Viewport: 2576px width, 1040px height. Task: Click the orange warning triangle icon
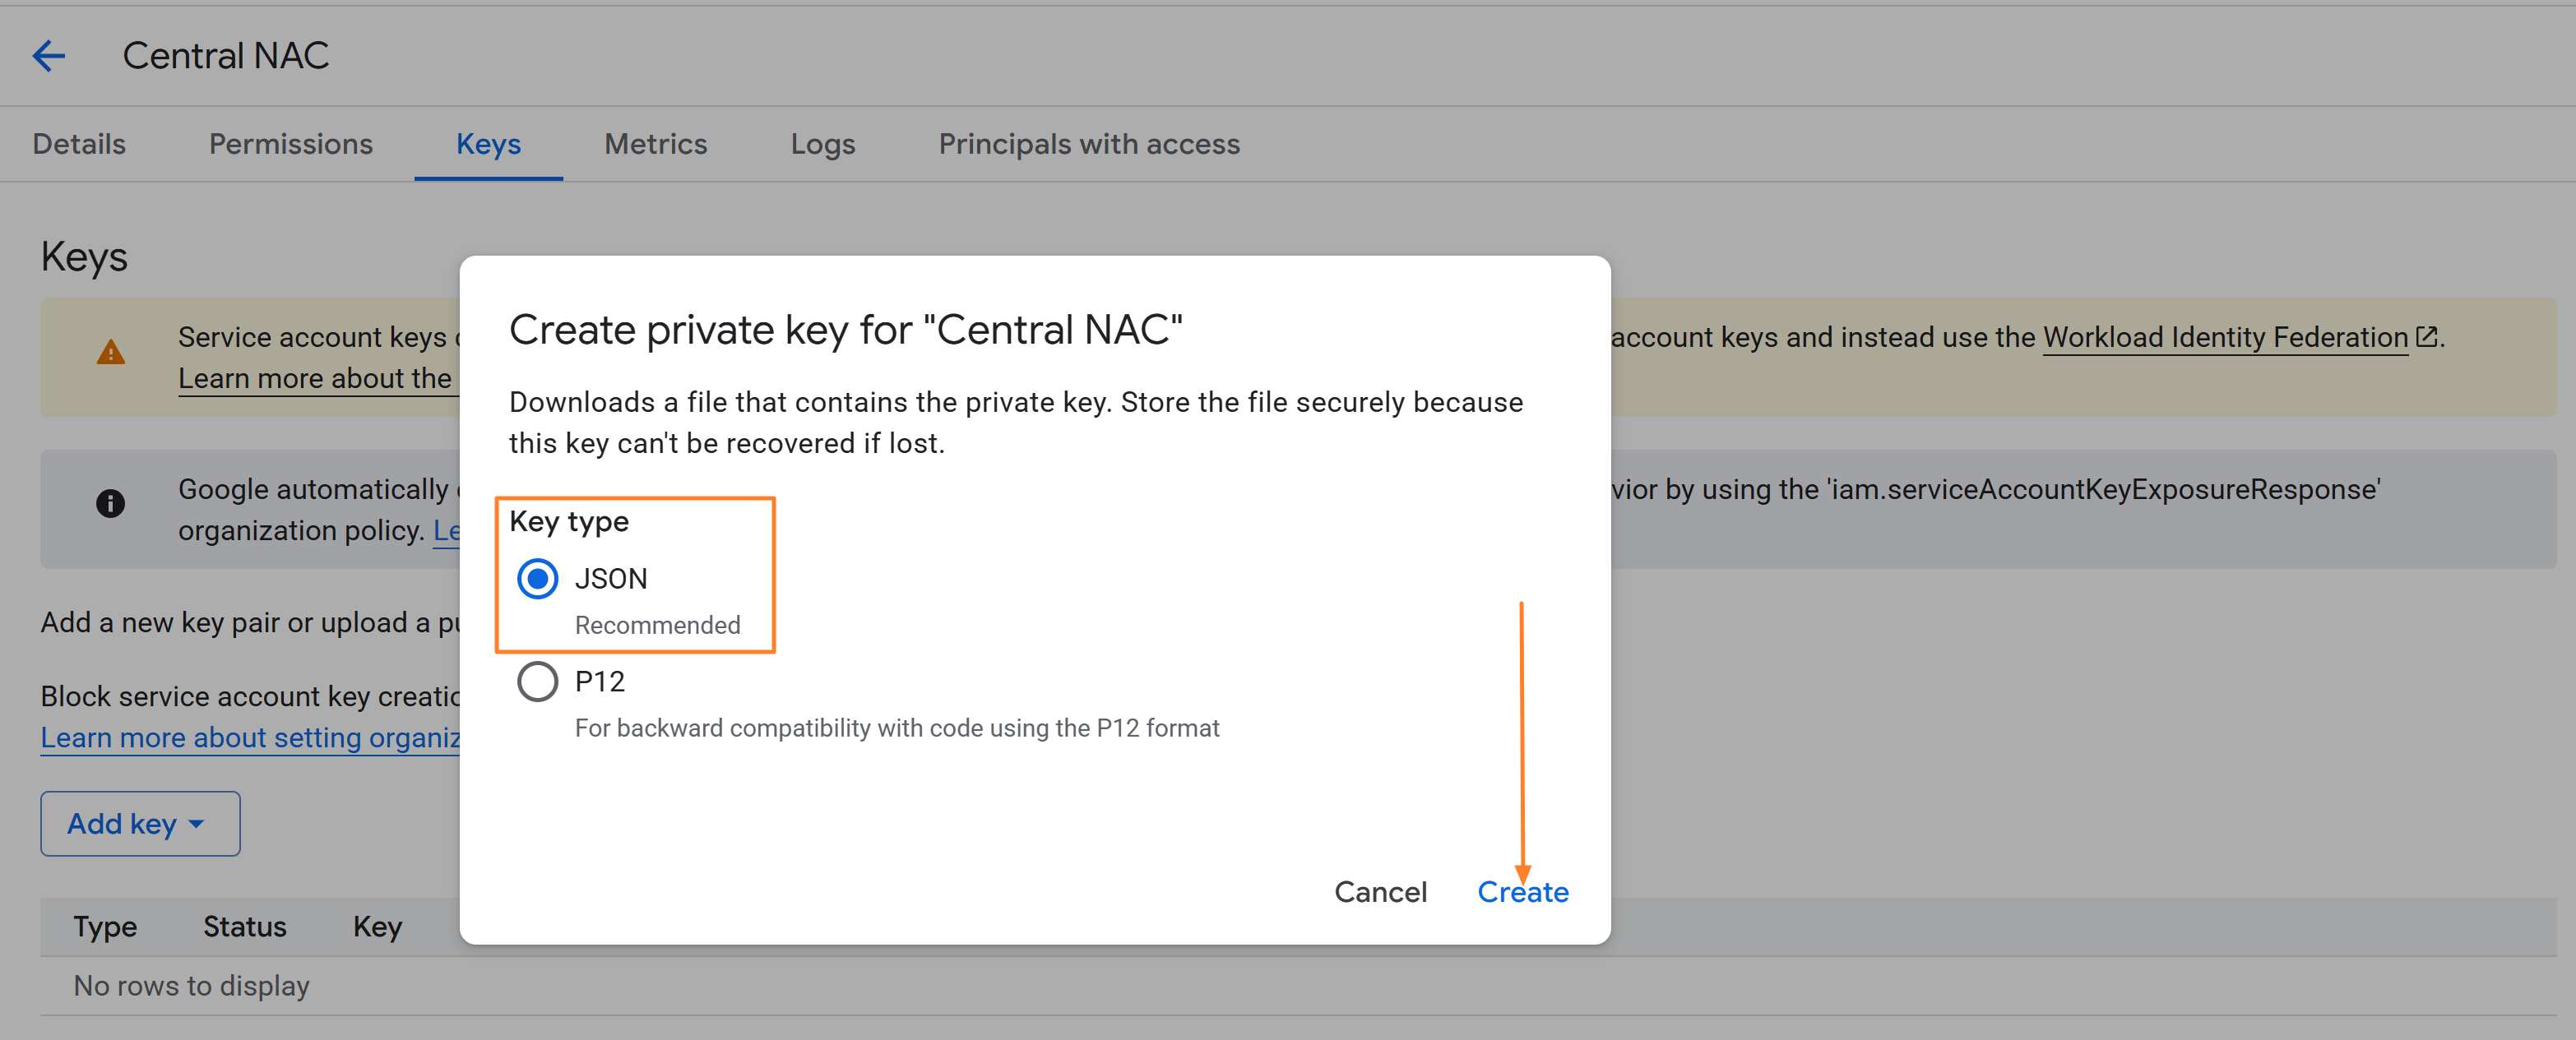click(111, 353)
